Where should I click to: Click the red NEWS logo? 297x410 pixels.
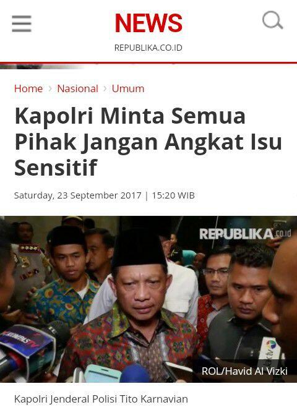click(148, 23)
